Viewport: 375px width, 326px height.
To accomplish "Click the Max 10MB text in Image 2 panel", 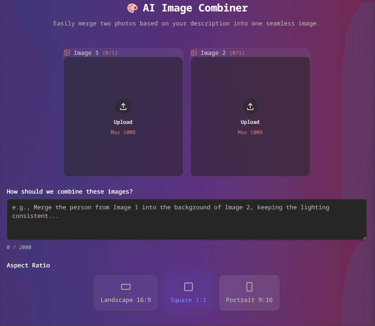I will click(250, 132).
